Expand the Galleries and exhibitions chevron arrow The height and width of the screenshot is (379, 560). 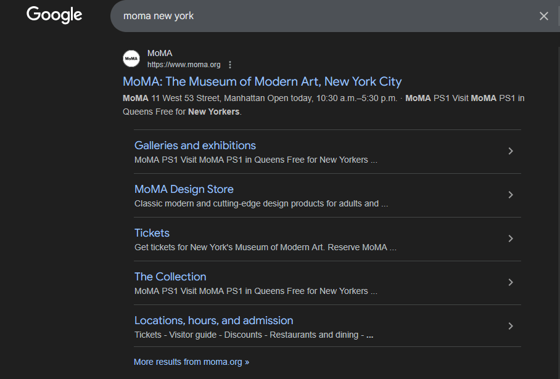click(510, 151)
